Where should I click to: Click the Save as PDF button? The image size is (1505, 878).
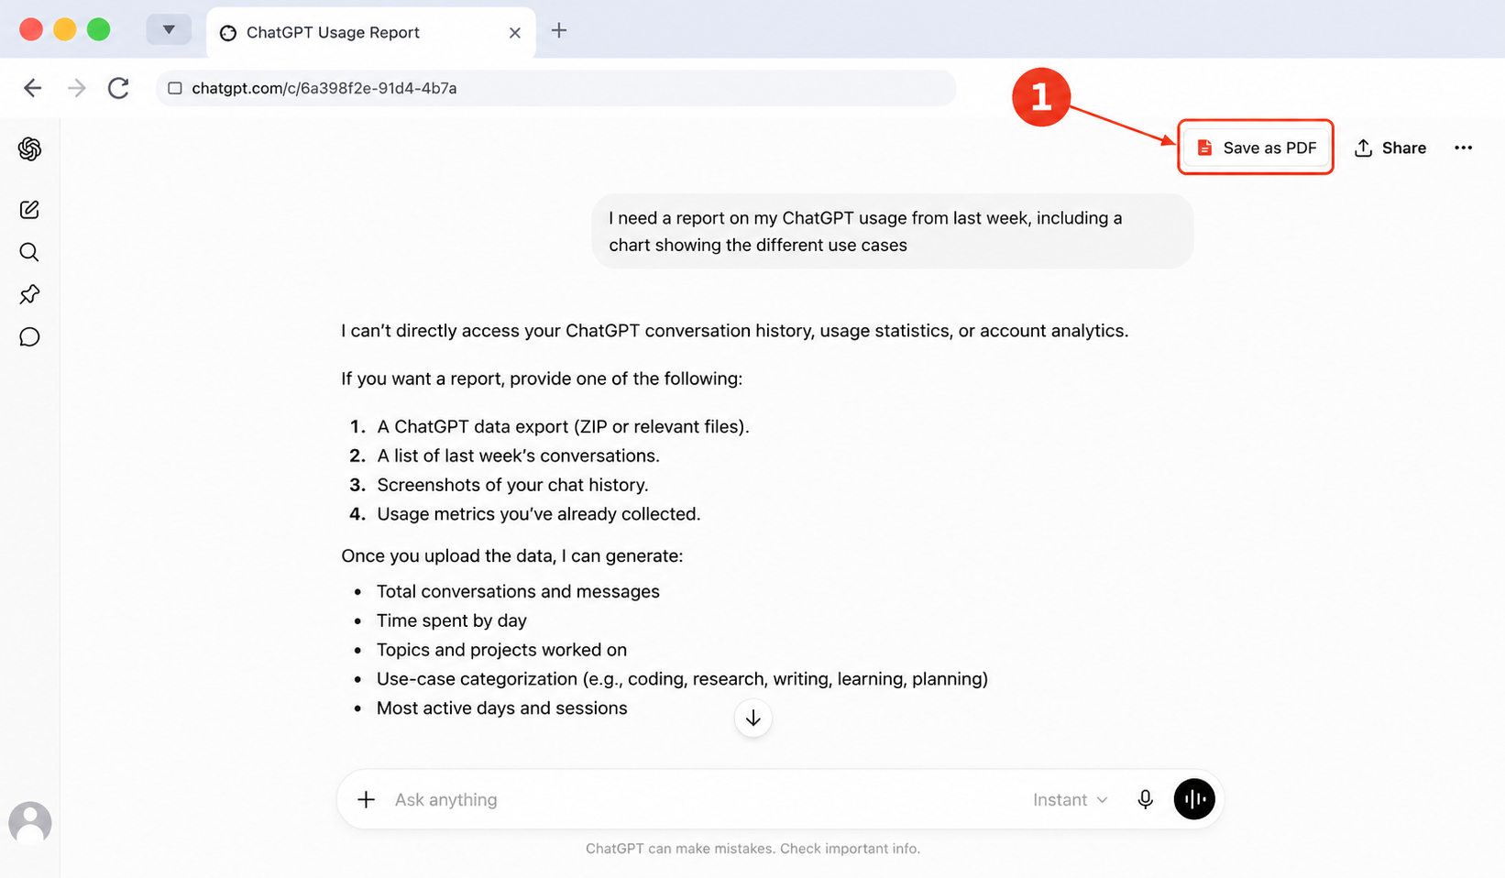tap(1256, 148)
